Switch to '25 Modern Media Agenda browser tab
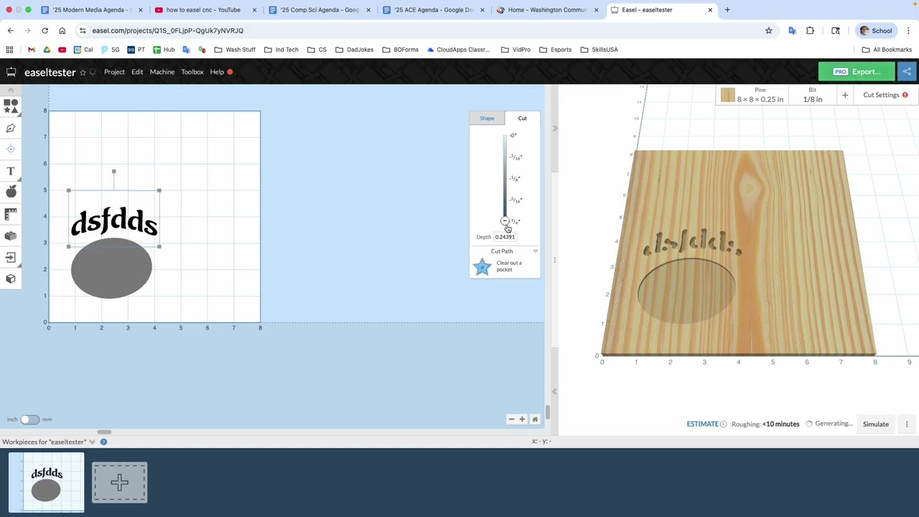The width and height of the screenshot is (919, 517). coord(92,10)
